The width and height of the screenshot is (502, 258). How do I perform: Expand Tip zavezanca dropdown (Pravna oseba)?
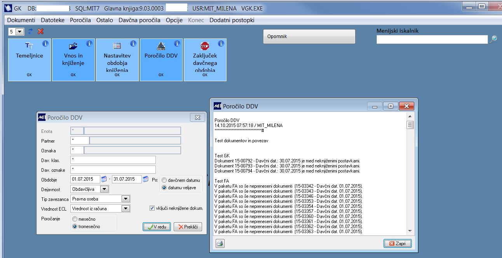[x=125, y=199]
